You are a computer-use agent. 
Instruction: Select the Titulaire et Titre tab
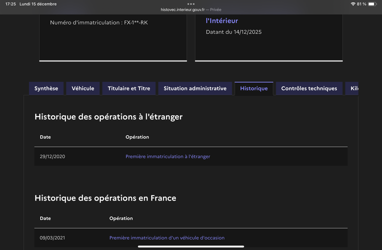pyautogui.click(x=129, y=89)
